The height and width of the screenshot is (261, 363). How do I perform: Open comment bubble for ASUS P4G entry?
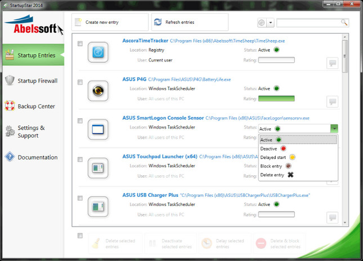tap(333, 101)
